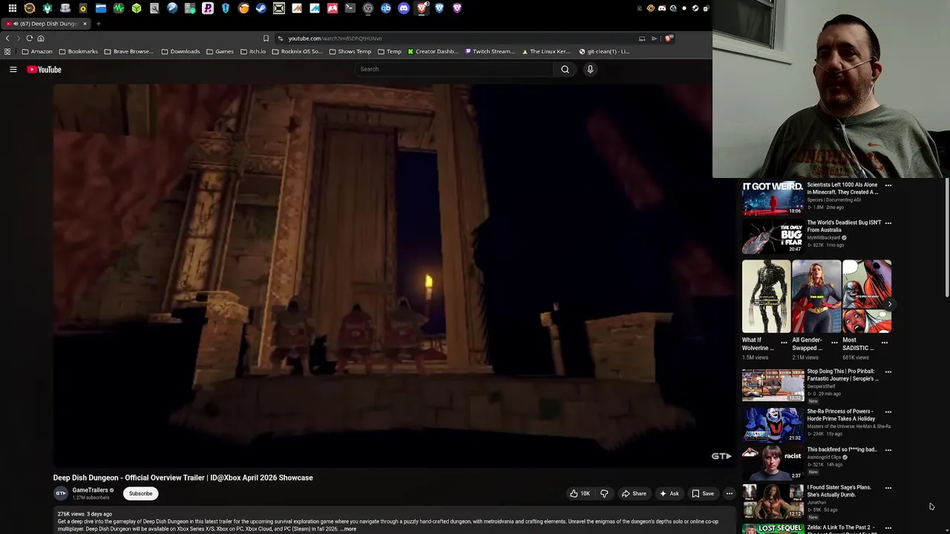Open options for She-Ra video

pos(888,412)
